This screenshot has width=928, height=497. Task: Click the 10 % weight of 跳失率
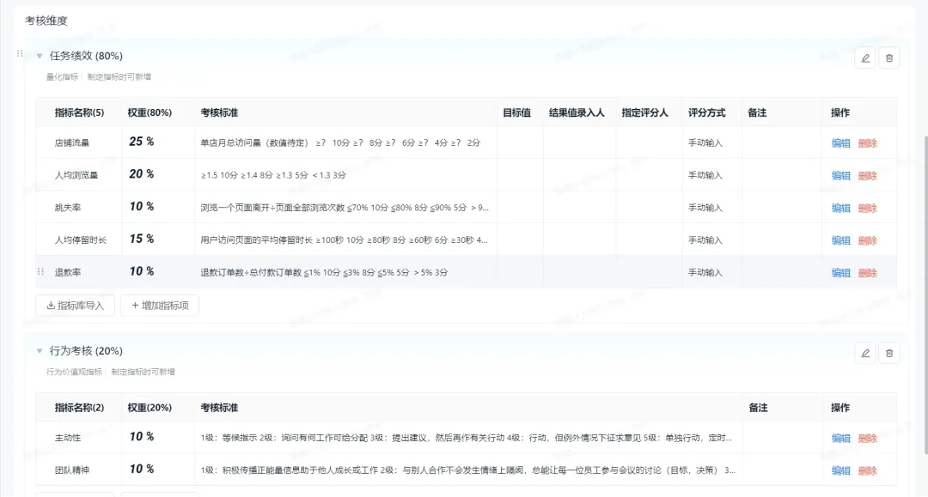click(142, 206)
